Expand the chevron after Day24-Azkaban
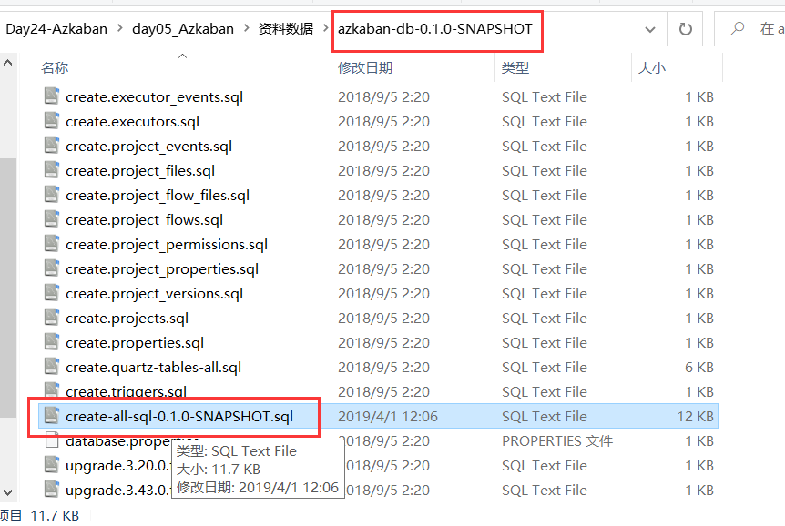Screen dimensions: 785x526 click(x=119, y=28)
